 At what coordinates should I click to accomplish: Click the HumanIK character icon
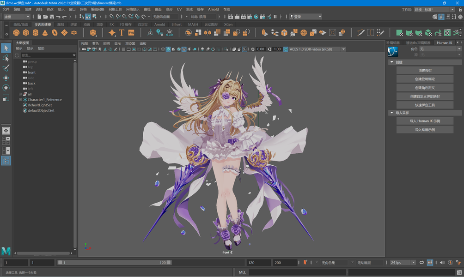[393, 51]
